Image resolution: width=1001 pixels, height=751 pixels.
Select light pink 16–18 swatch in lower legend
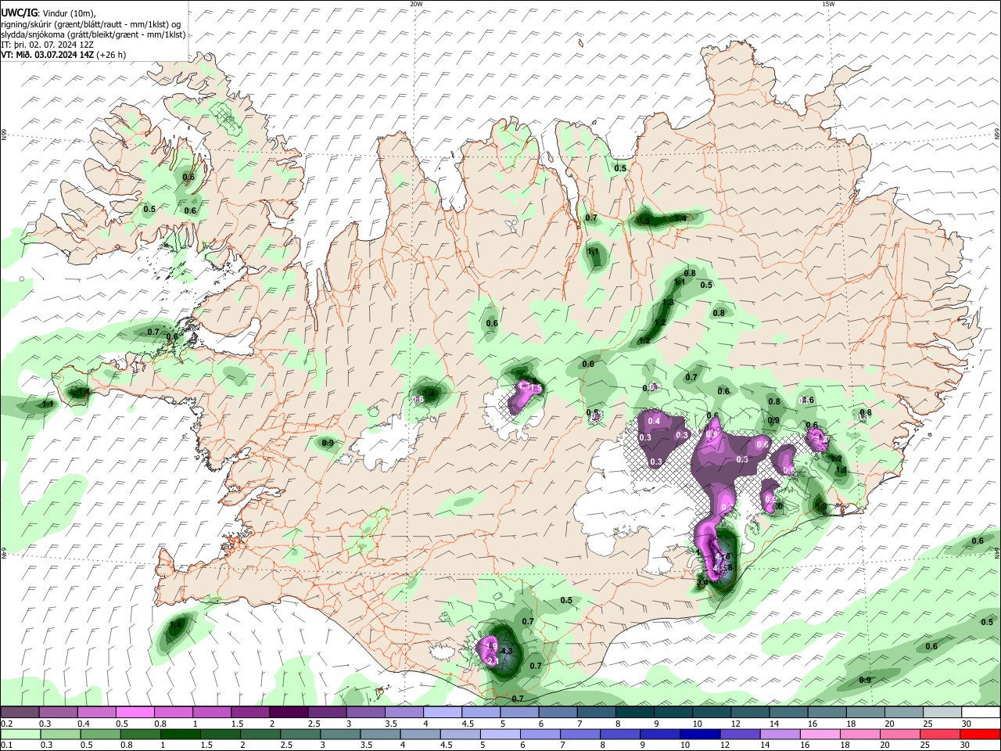pyautogui.click(x=820, y=735)
